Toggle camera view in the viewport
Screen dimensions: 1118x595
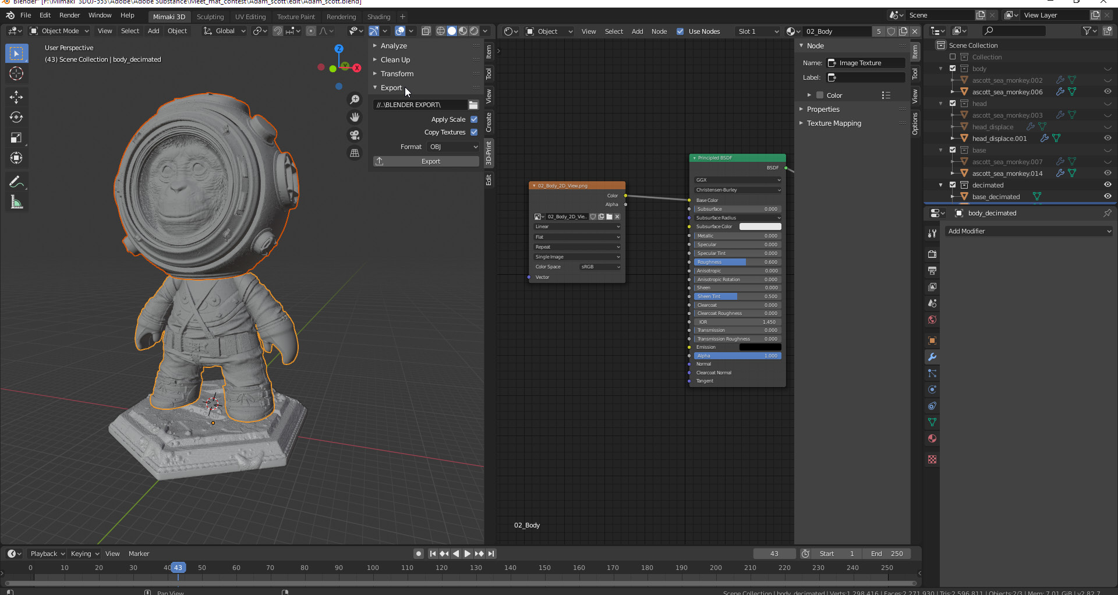(355, 135)
